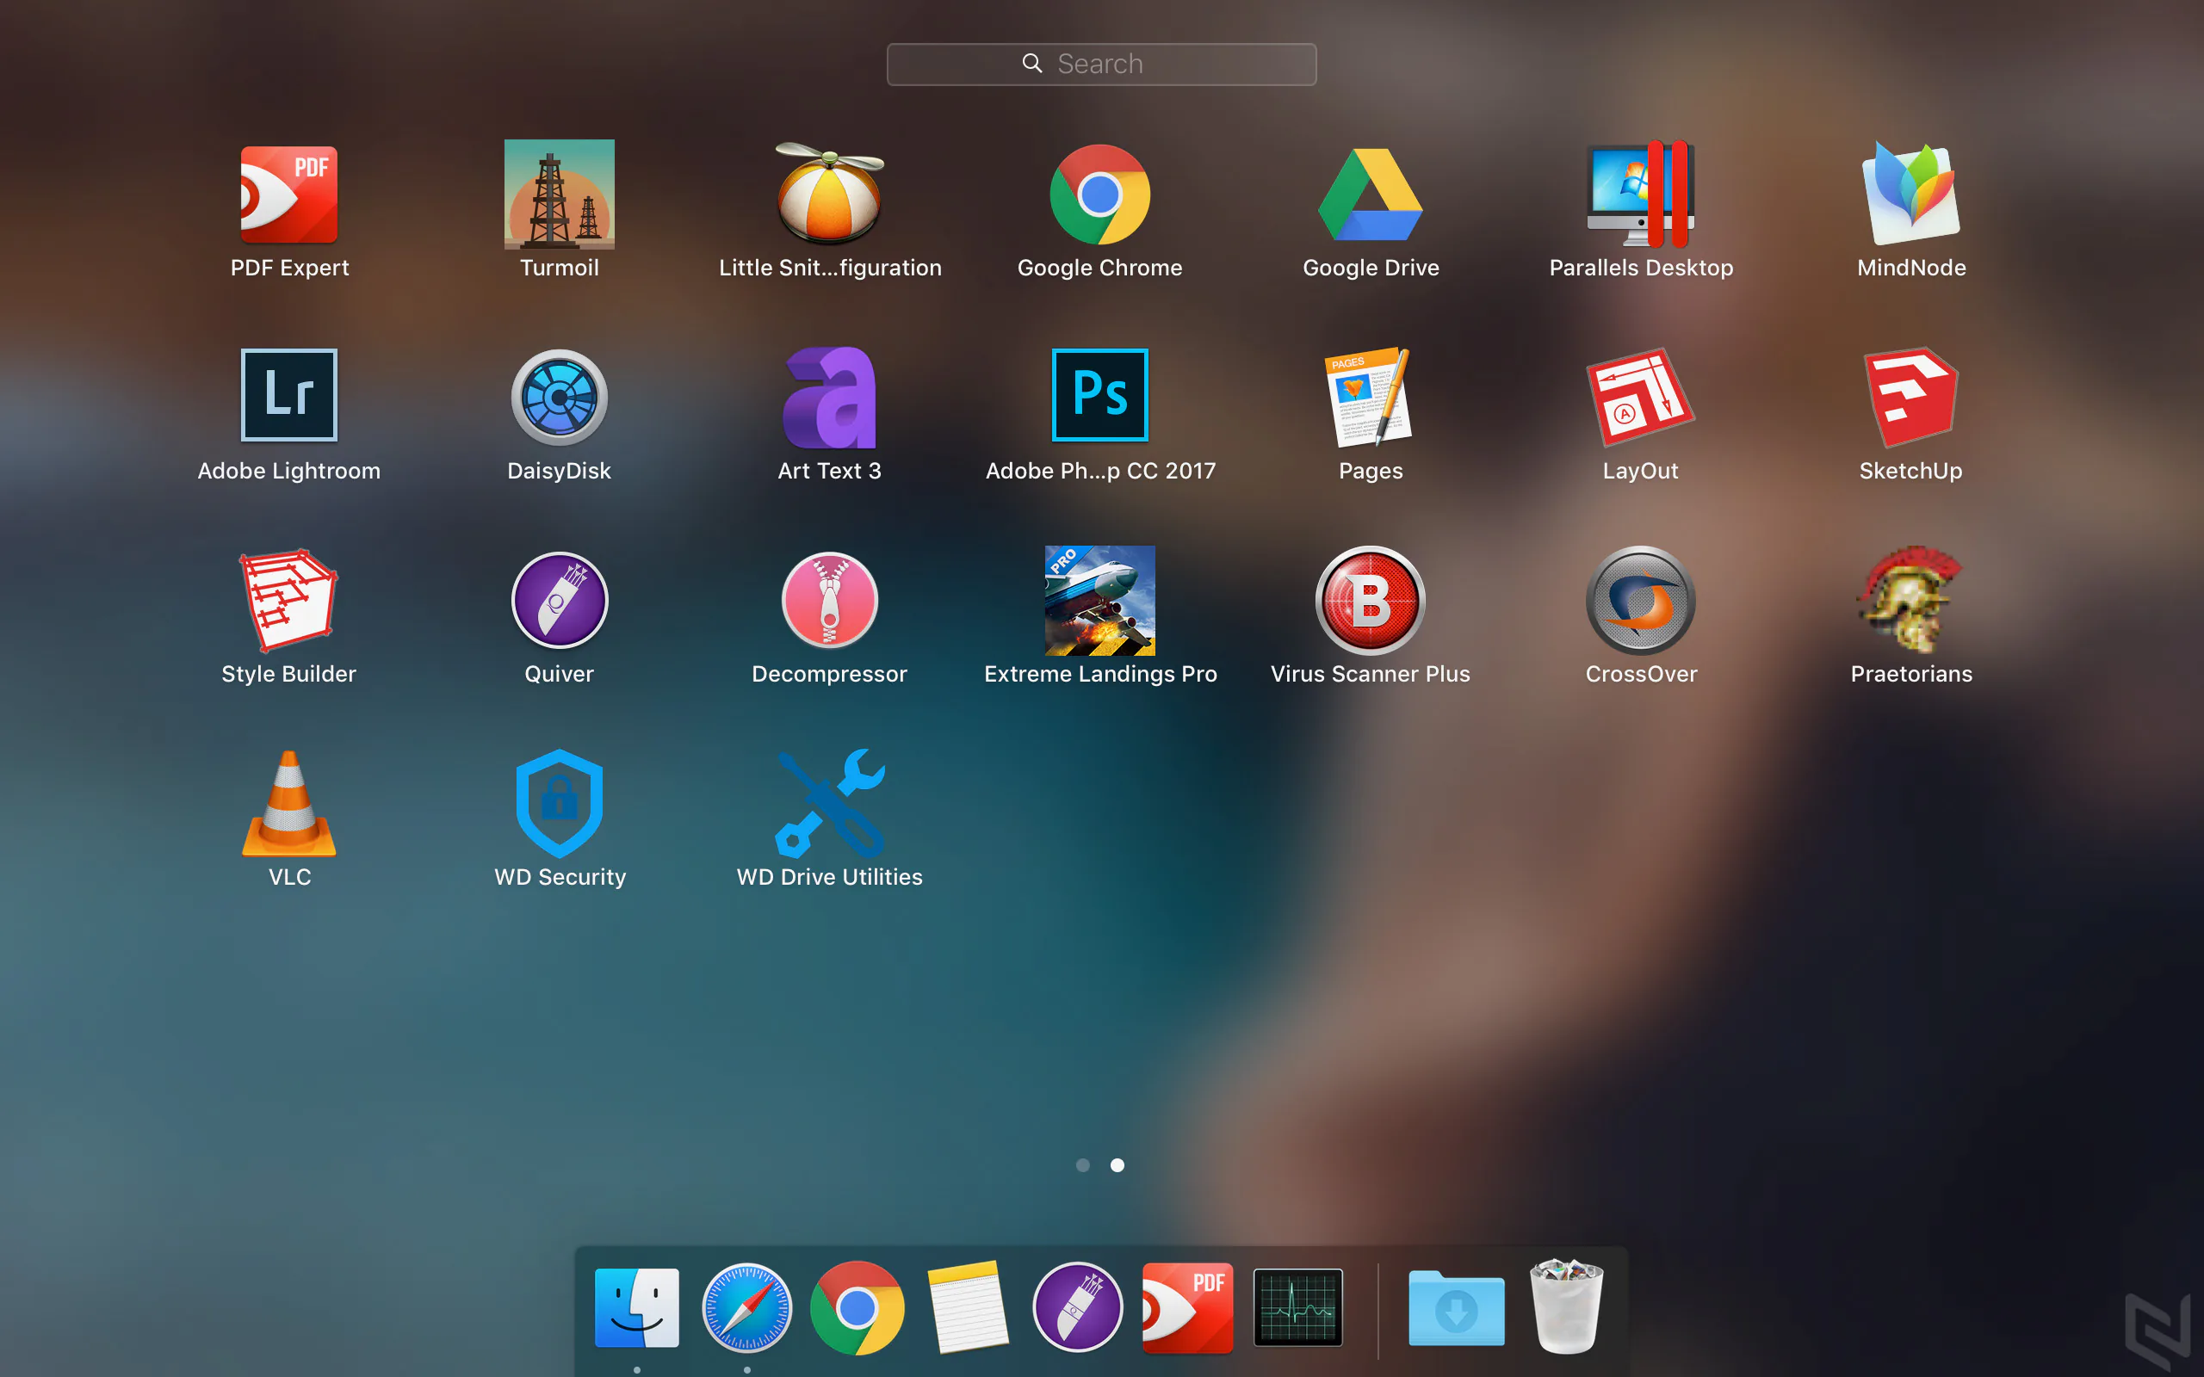2204x1377 pixels.
Task: Open Virus Scanner Plus
Action: pyautogui.click(x=1371, y=600)
